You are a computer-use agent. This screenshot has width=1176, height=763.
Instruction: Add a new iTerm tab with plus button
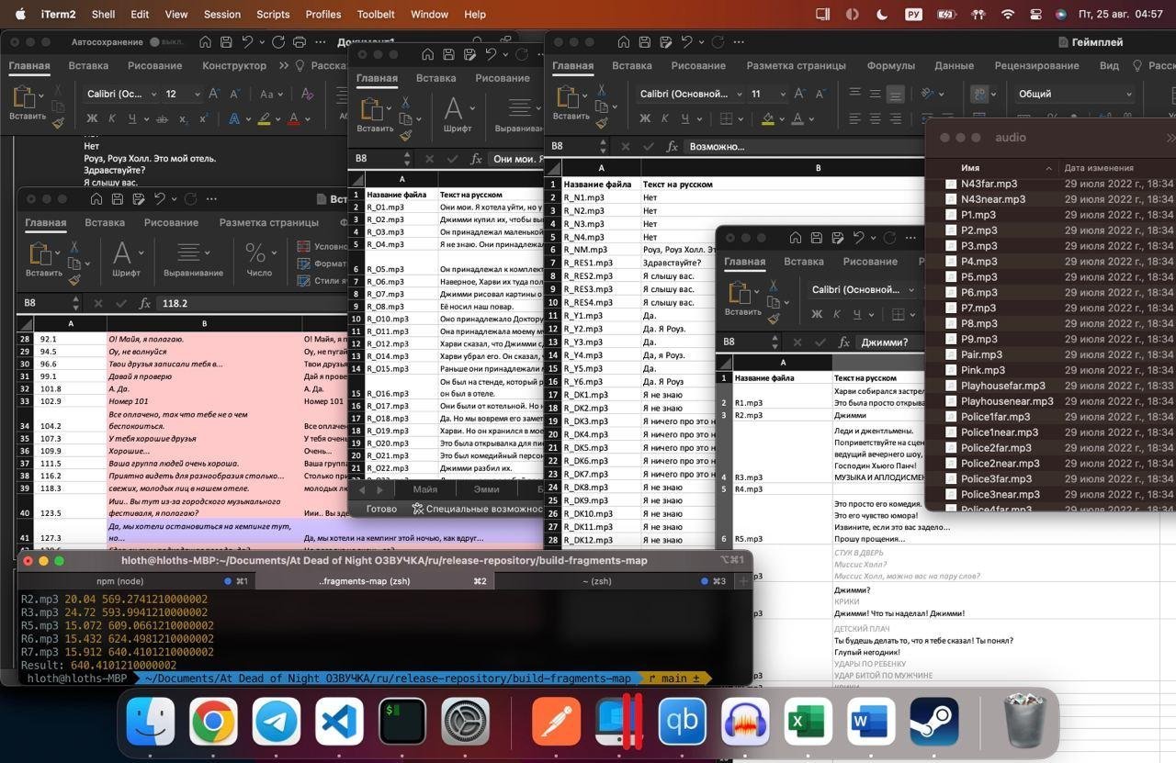743,581
